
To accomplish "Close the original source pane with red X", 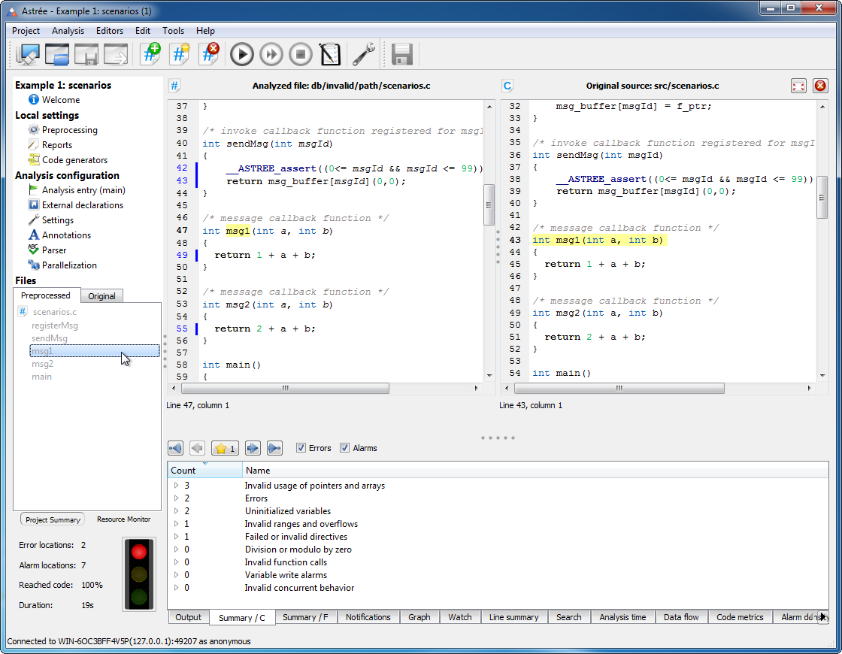I will click(820, 86).
